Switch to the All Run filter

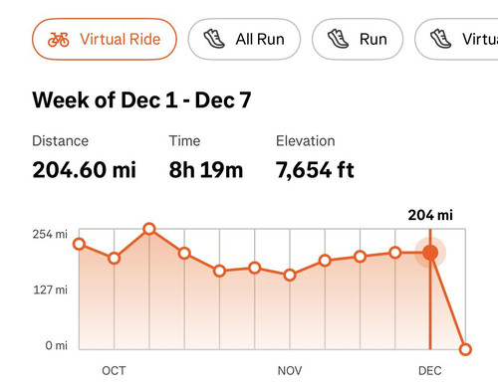(x=244, y=39)
